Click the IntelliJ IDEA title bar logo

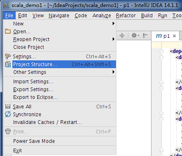click(x=6, y=5)
